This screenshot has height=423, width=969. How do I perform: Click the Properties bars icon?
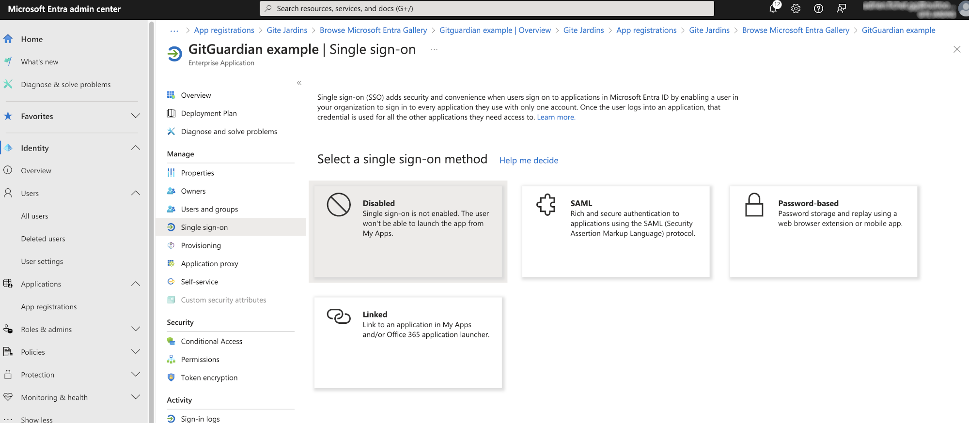(x=171, y=173)
